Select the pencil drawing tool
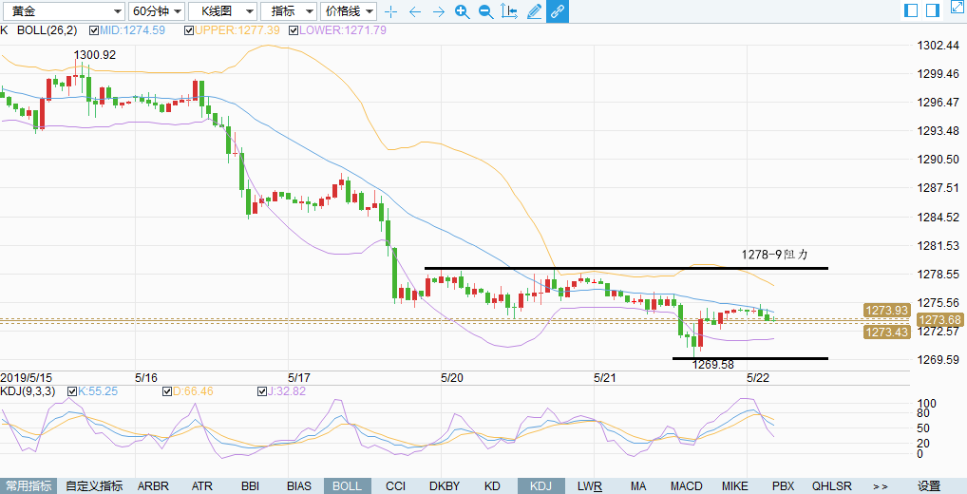The height and width of the screenshot is (494, 967). [x=534, y=11]
